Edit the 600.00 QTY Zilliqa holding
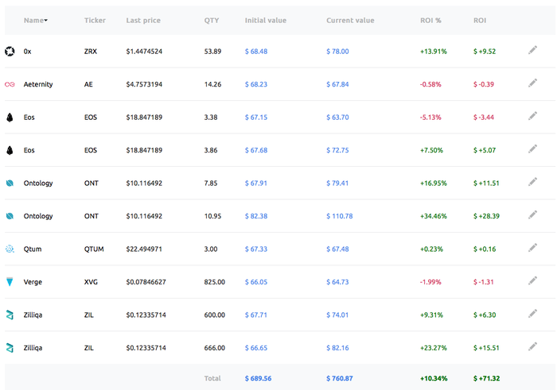Image resolution: width=557 pixels, height=390 pixels. coord(532,314)
